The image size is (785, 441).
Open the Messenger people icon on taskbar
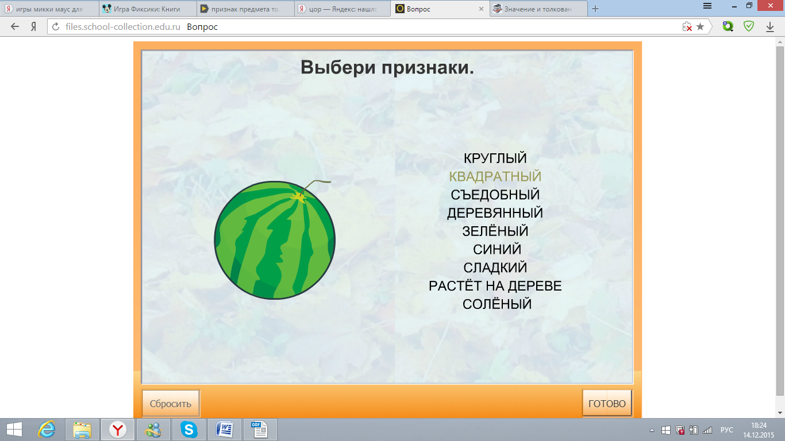[153, 430]
